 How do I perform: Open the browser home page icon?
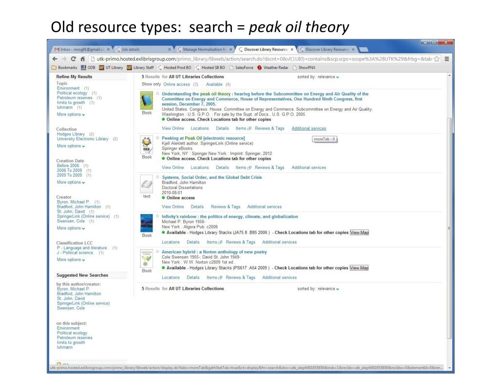(x=82, y=59)
